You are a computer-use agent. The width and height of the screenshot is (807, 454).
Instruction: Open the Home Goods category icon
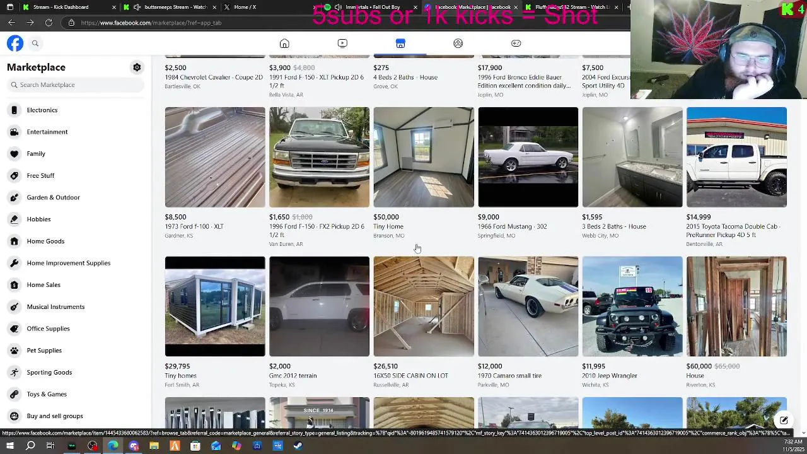tap(14, 241)
